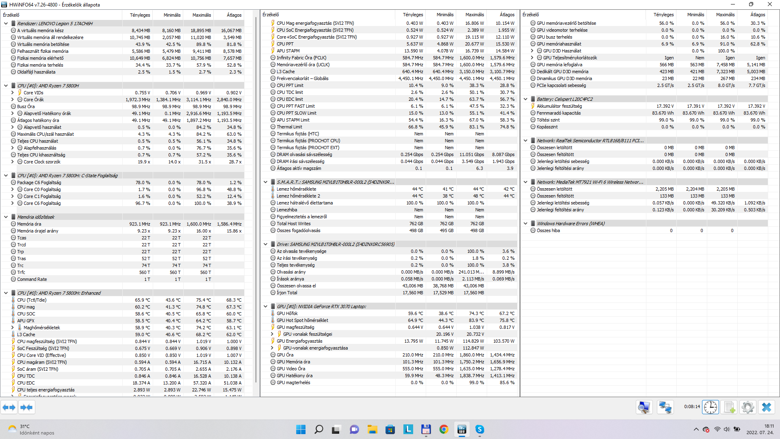Close sensors with the blue X icon

767,407
